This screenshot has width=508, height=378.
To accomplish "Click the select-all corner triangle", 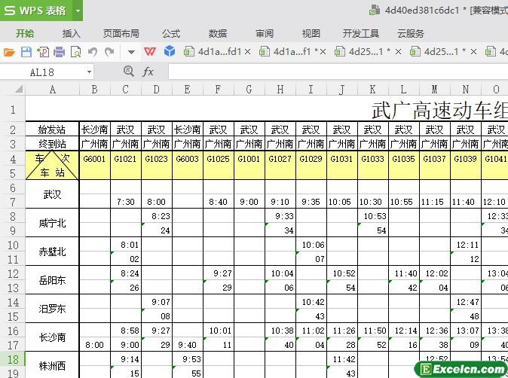I will click(19, 89).
